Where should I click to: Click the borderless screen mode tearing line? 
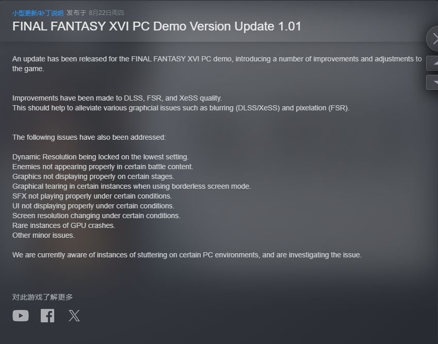132,186
